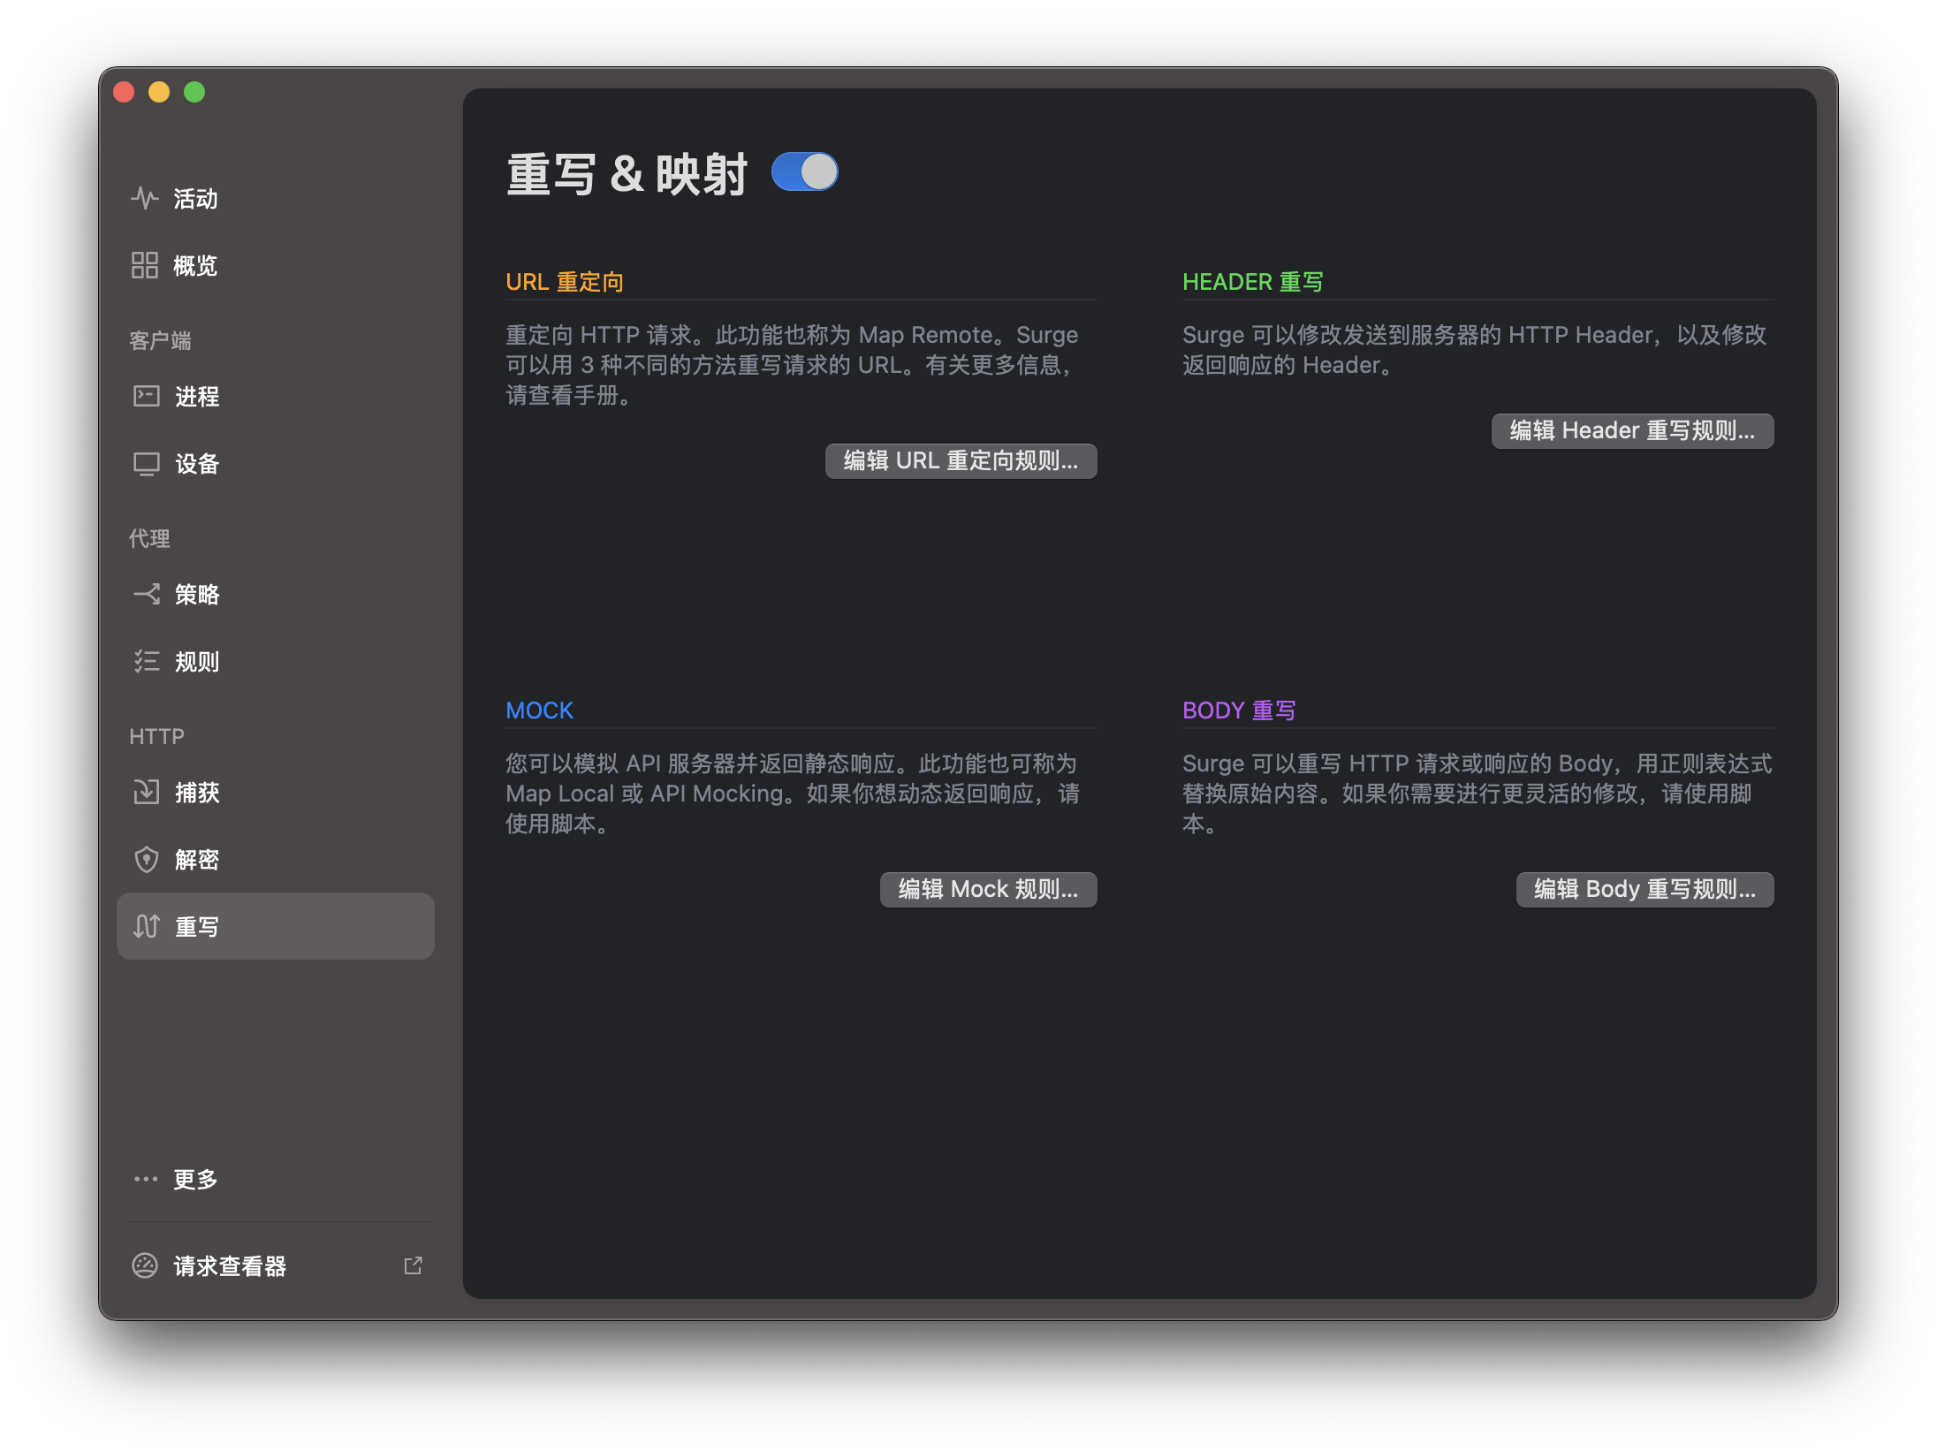The height and width of the screenshot is (1451, 1937).
Task: Click the Devices monitor icon
Action: click(146, 463)
